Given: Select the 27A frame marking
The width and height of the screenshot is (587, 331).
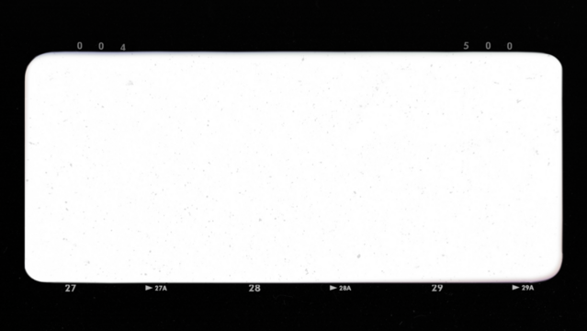Looking at the screenshot, I should pyautogui.click(x=161, y=289).
